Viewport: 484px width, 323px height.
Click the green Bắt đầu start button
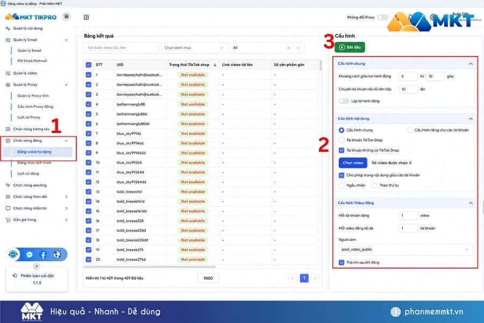[350, 47]
